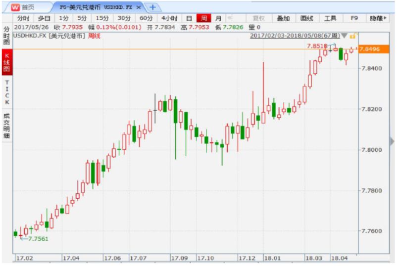The height and width of the screenshot is (266, 399).
Task: Click the 18.04 time axis label
Action: click(339, 258)
